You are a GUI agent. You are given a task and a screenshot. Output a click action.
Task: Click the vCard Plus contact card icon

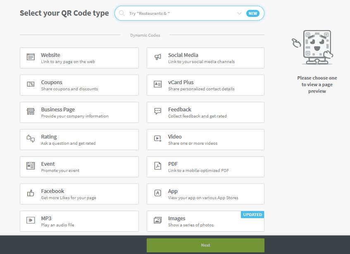tap(157, 84)
